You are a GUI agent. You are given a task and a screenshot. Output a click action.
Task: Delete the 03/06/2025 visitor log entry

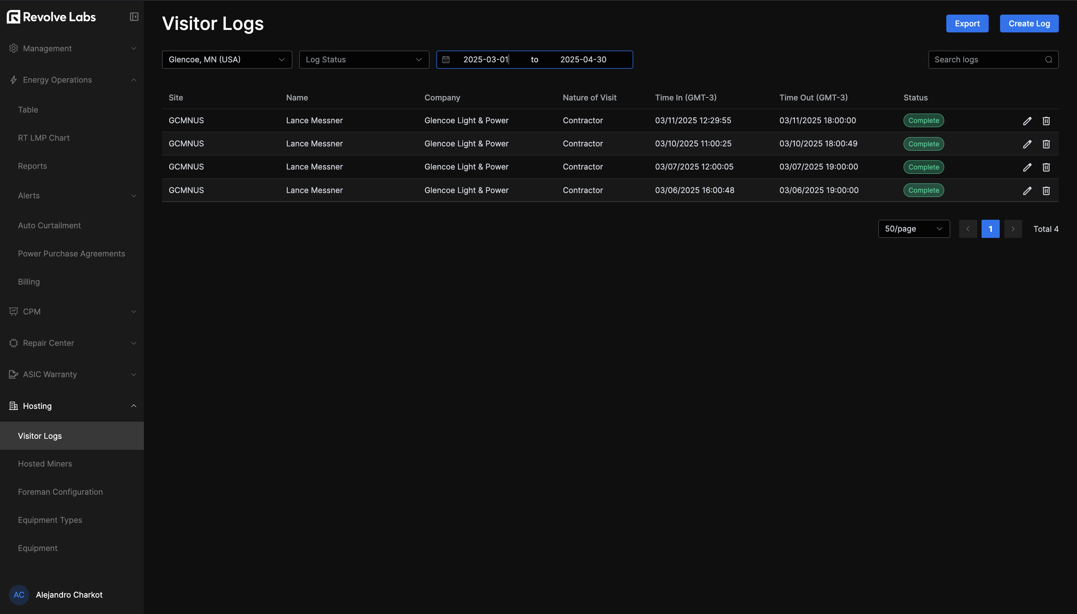click(x=1046, y=190)
